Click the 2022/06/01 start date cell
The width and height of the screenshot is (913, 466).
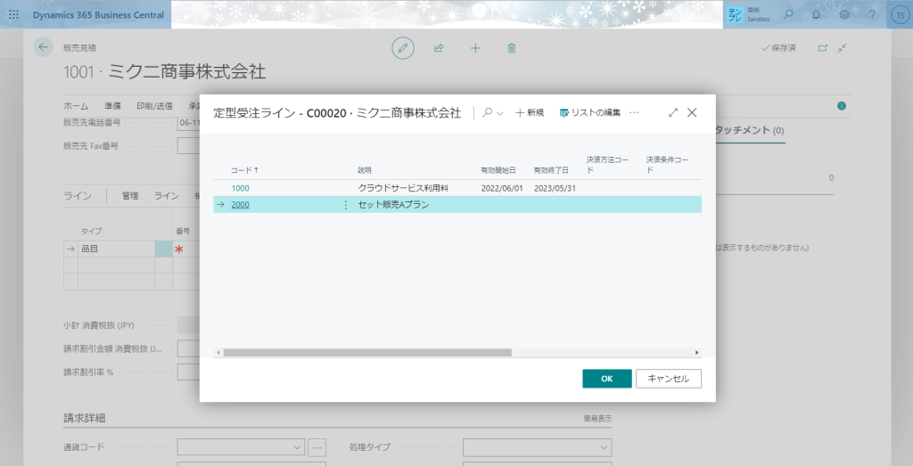[503, 189]
